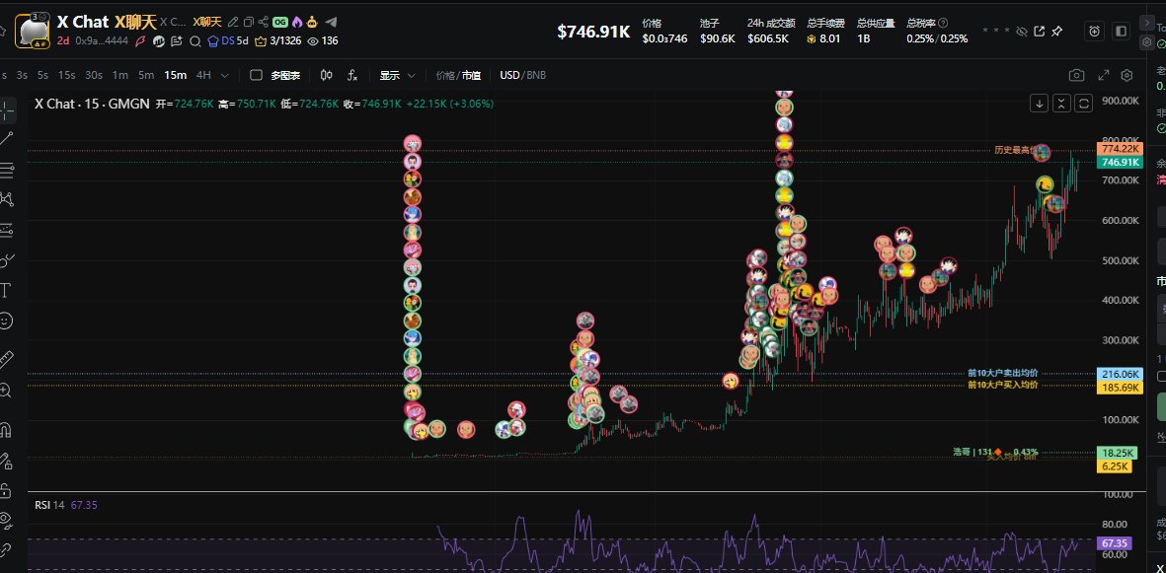Viewport: 1166px width, 573px height.
Task: Hide all drawings with eye icon
Action: click(x=6, y=520)
